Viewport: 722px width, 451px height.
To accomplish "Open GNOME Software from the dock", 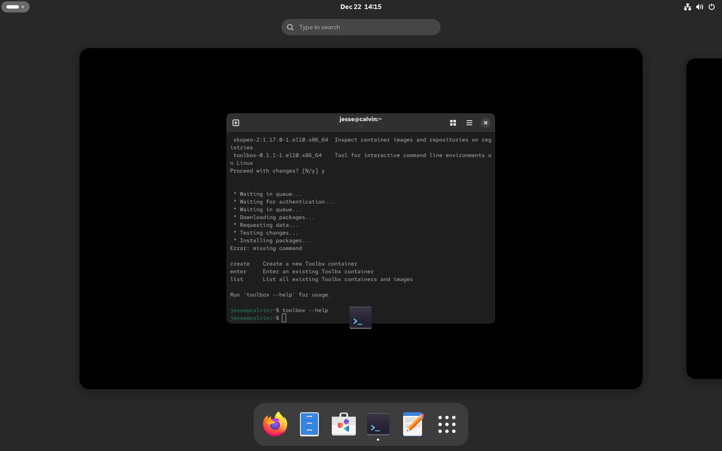I will 343,424.
